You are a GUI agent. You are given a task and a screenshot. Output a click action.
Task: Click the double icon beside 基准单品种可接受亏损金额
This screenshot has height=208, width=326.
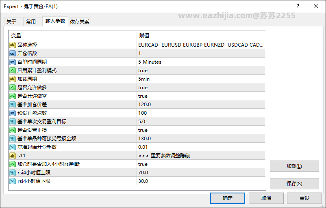(x=13, y=139)
